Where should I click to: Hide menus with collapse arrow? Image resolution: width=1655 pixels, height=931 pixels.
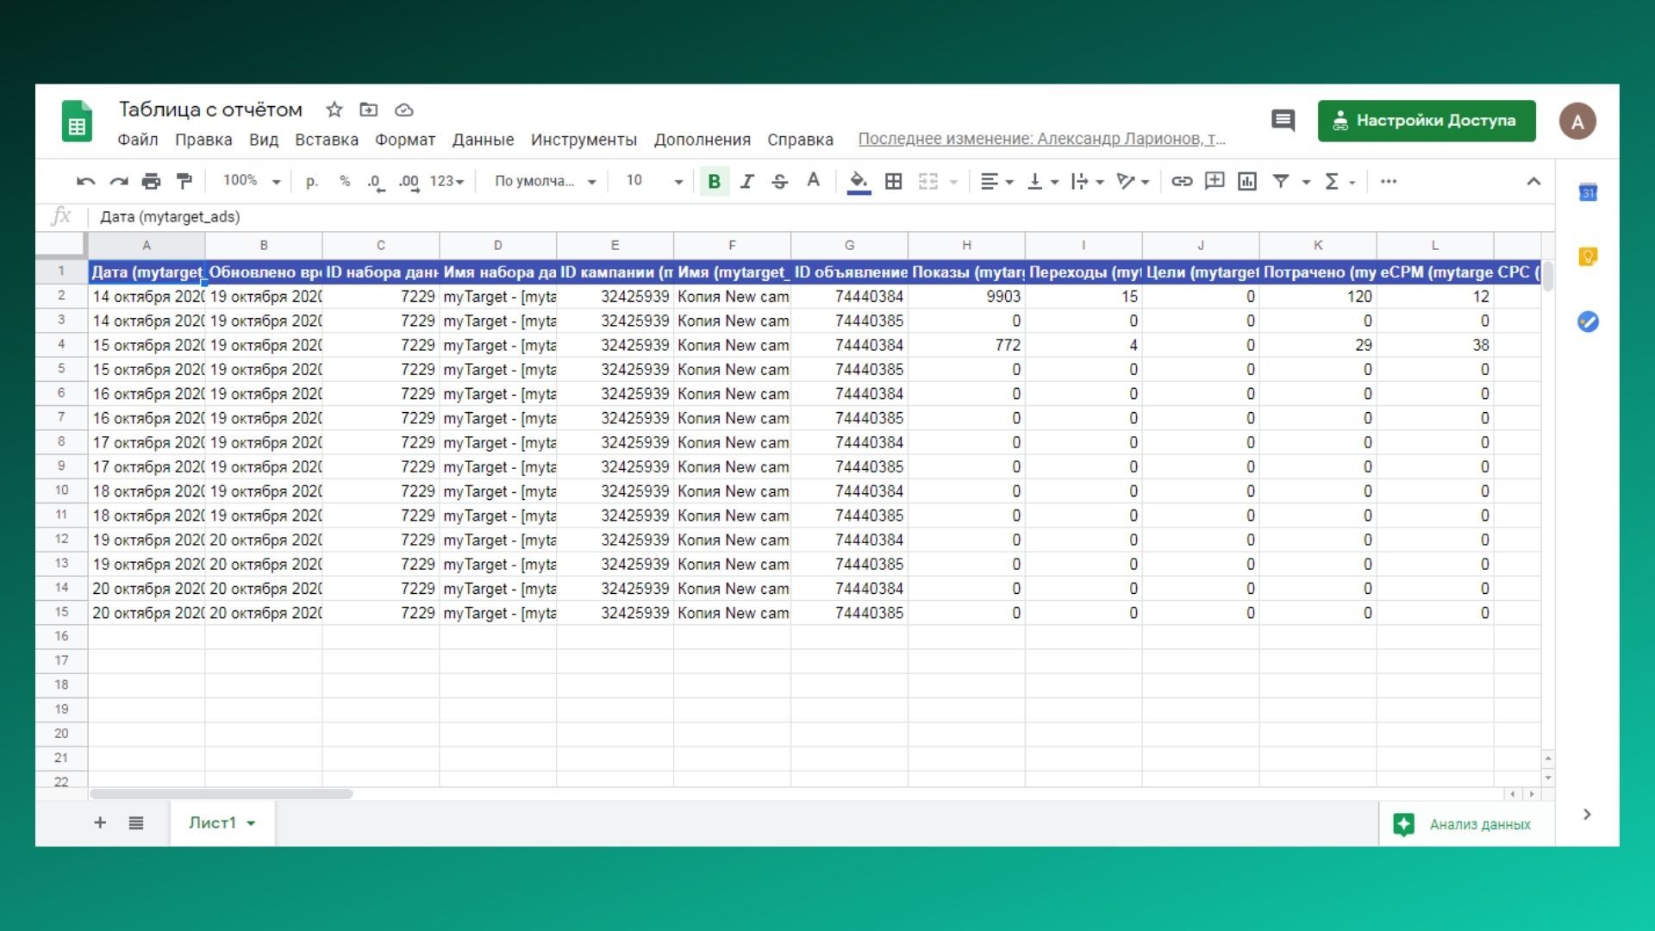1533,181
